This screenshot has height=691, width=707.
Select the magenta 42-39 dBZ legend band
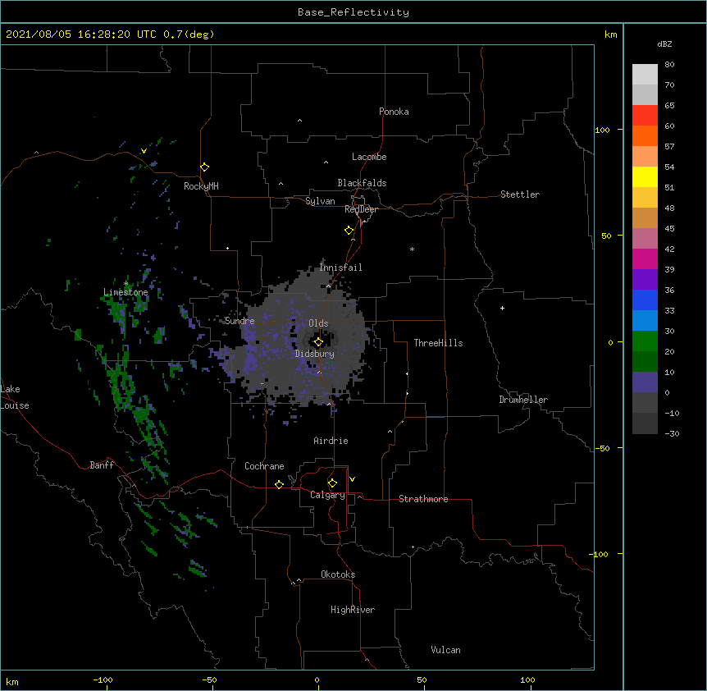pyautogui.click(x=645, y=259)
